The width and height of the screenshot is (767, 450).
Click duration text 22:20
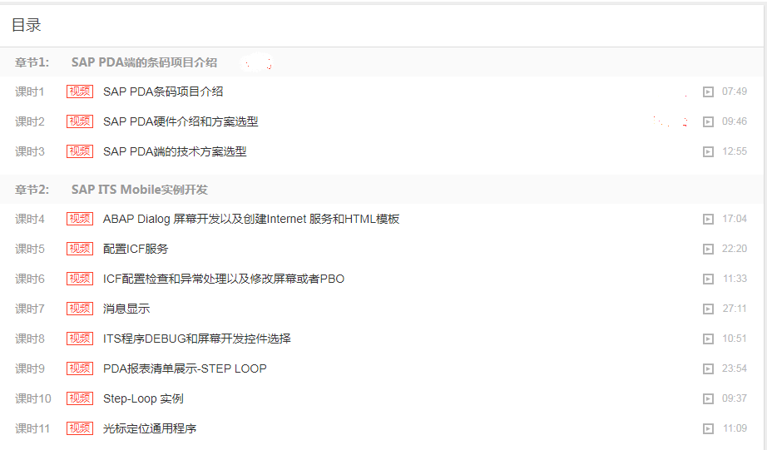(x=735, y=249)
